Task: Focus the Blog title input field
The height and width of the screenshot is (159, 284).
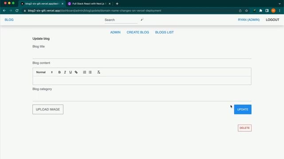Action: (x=142, y=54)
